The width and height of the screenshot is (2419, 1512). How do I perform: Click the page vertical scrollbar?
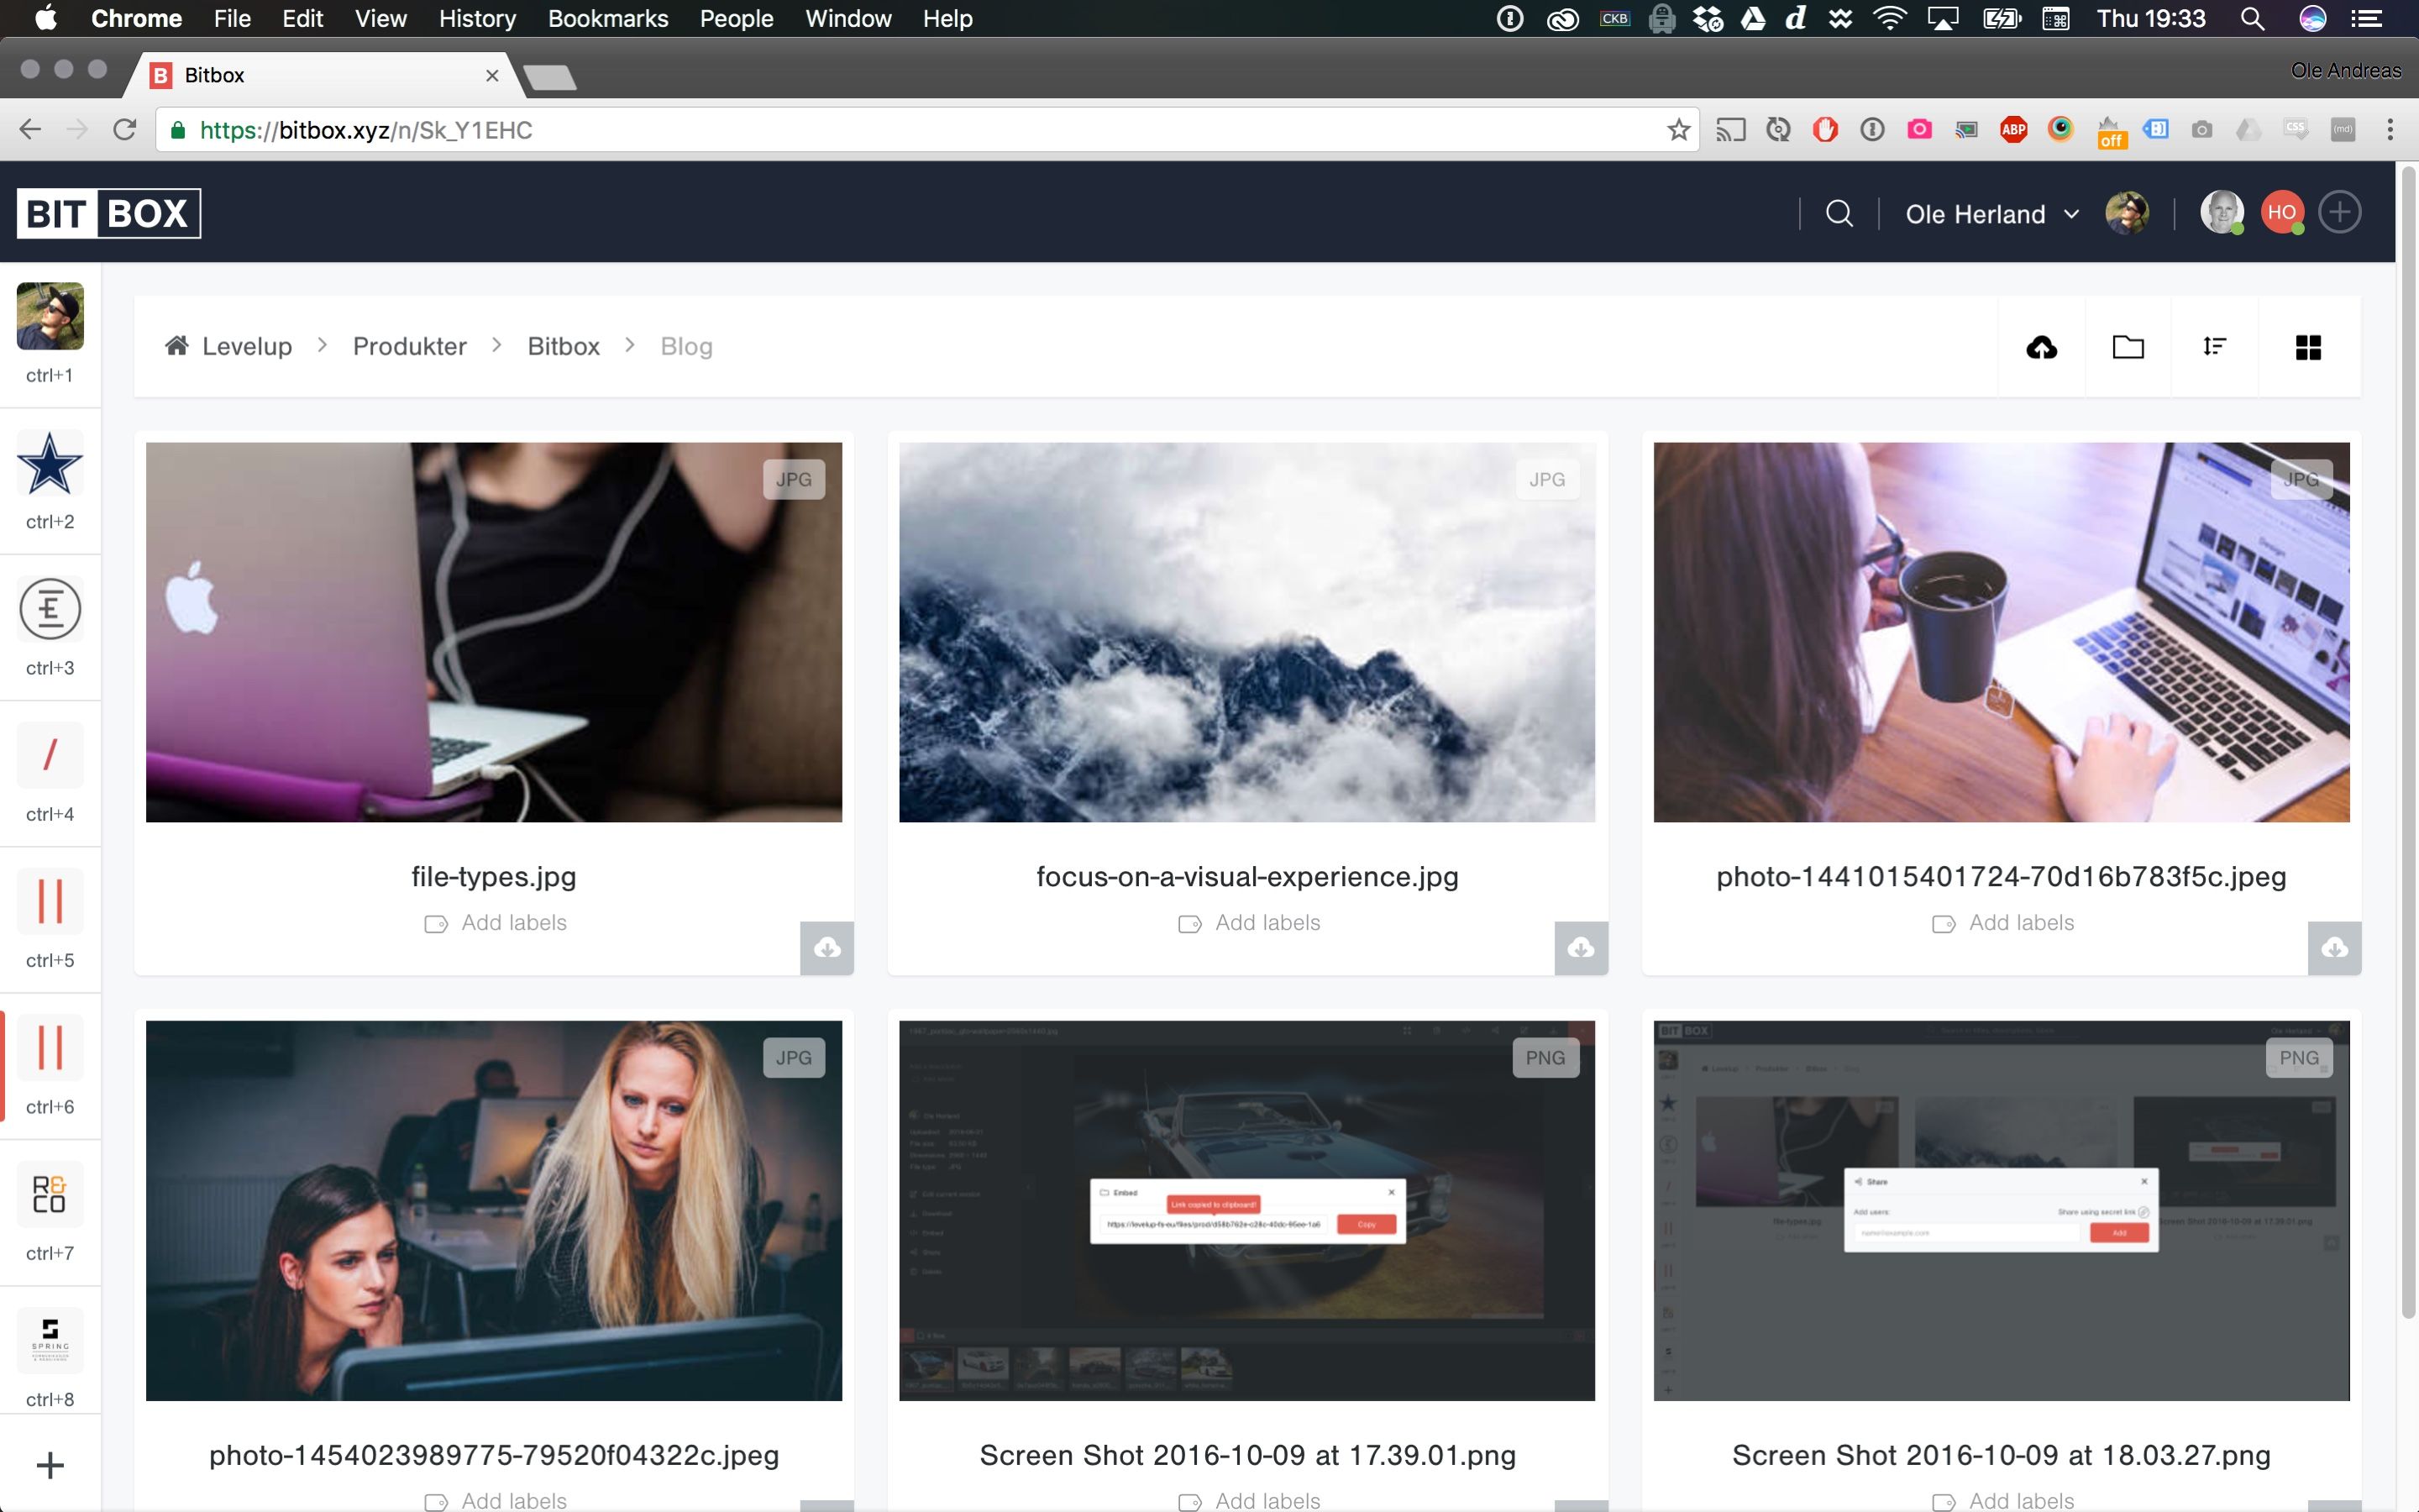[x=2407, y=740]
